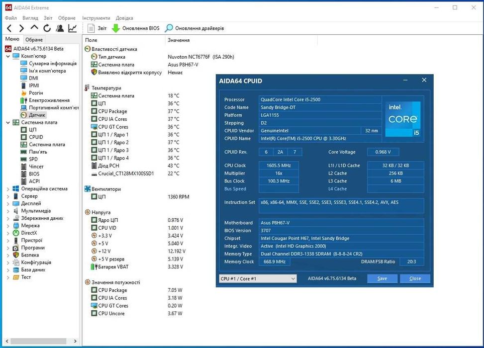Click the Close button in CPUID dialog
The height and width of the screenshot is (348, 484).
[x=415, y=278]
